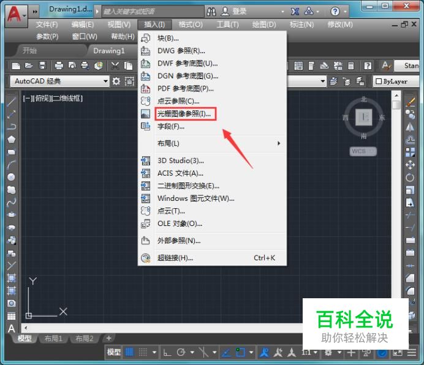Viewport: 424px width, 365px height.
Task: Toggle annotation objects visibility icon
Action: tap(264, 352)
